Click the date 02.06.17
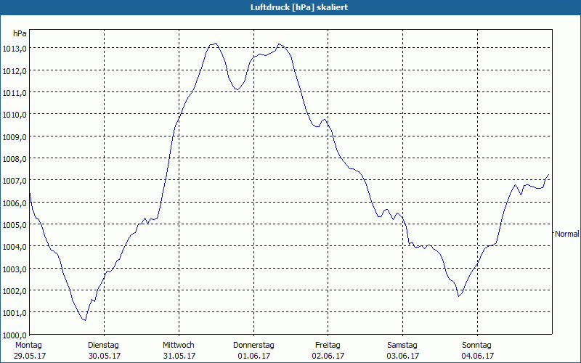 [328, 356]
